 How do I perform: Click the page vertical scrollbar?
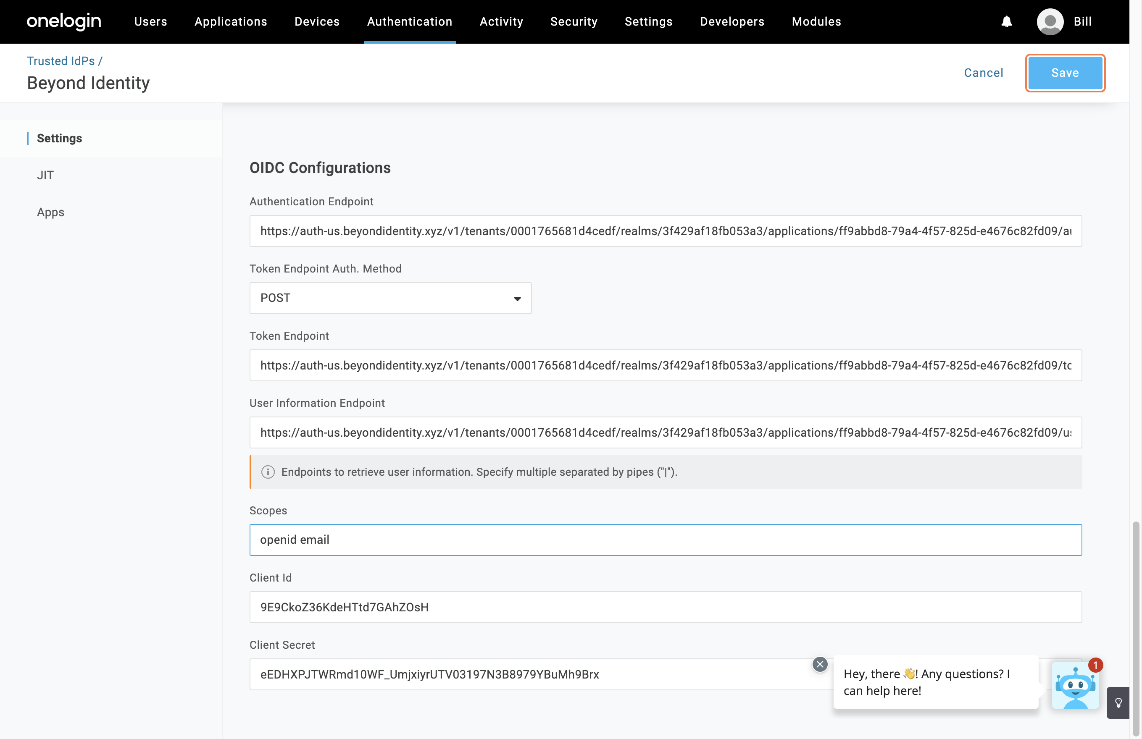point(1136,628)
